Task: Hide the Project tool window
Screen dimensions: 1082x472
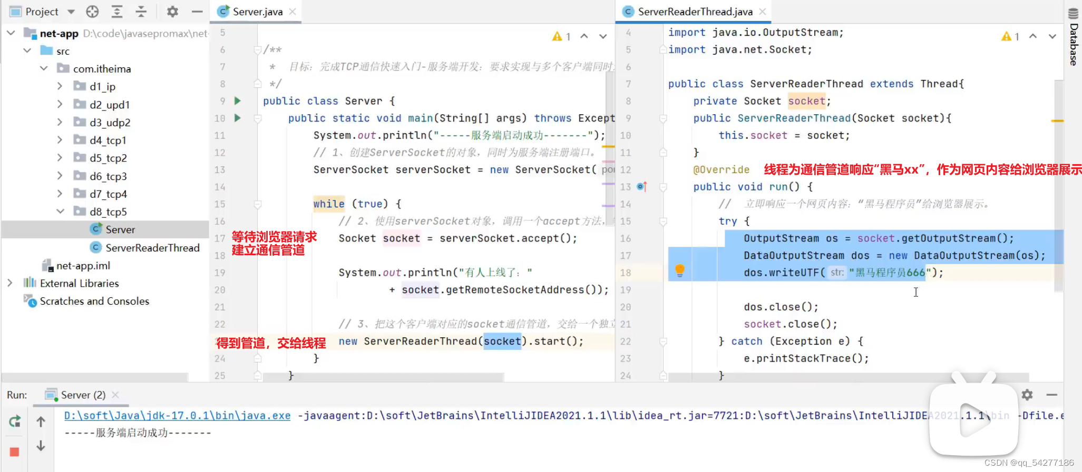Action: [197, 12]
